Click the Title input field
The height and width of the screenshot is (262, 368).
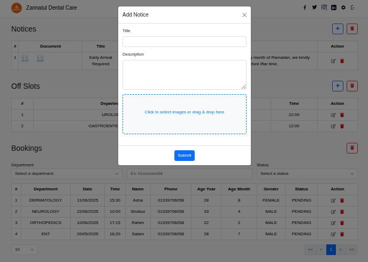click(185, 42)
